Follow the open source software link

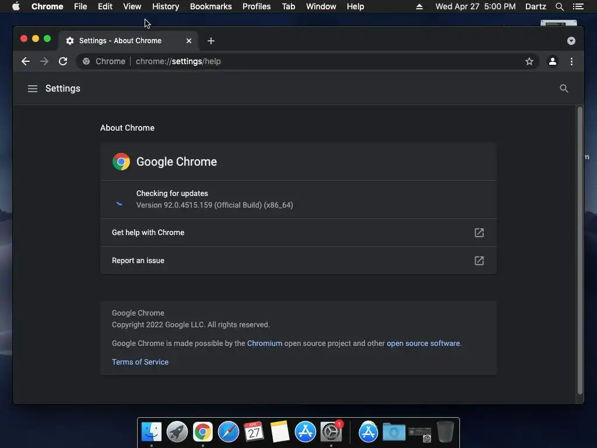[x=423, y=343]
